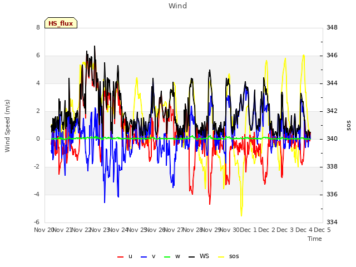Toggle the WS series in legend

[x=199, y=256]
